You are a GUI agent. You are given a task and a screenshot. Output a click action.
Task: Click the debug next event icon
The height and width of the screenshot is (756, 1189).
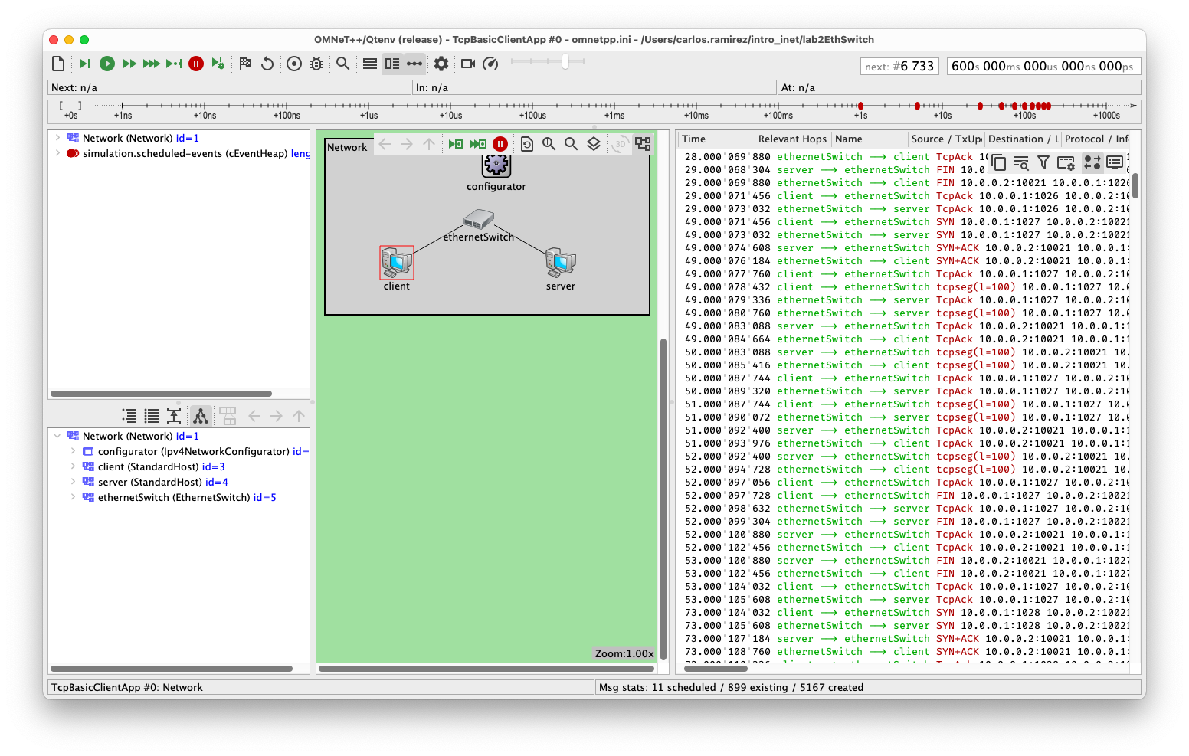218,64
